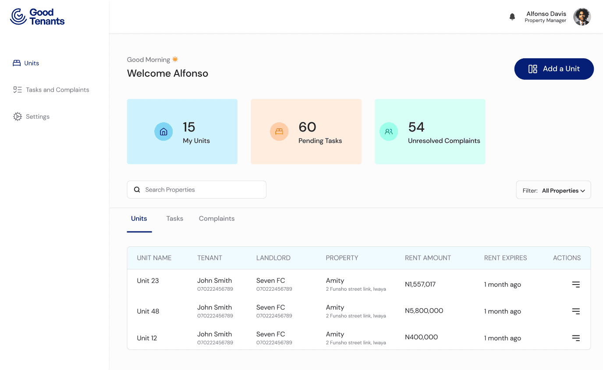This screenshot has height=370, width=603.
Task: Click John Smith in Unit 12 row
Action: pos(214,334)
